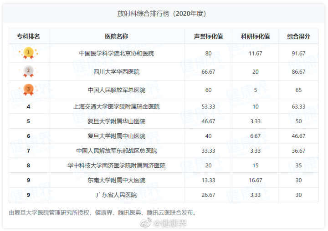Viewport: 328px width, 231px height.
Task: Click the 科研标化值 of 10 for 瑞金医院
Action: click(x=256, y=106)
